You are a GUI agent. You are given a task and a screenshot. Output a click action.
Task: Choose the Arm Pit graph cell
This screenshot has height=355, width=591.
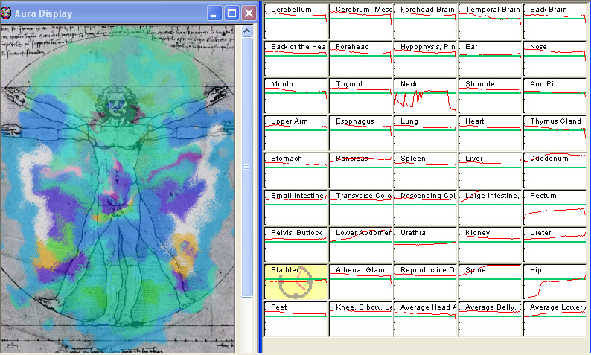click(x=555, y=96)
